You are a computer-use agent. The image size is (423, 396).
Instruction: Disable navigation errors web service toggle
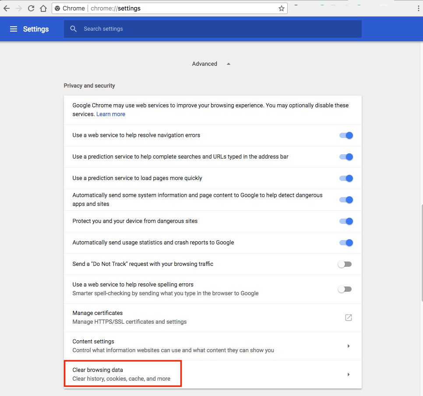point(346,135)
